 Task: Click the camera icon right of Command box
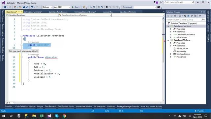[x=159, y=7]
